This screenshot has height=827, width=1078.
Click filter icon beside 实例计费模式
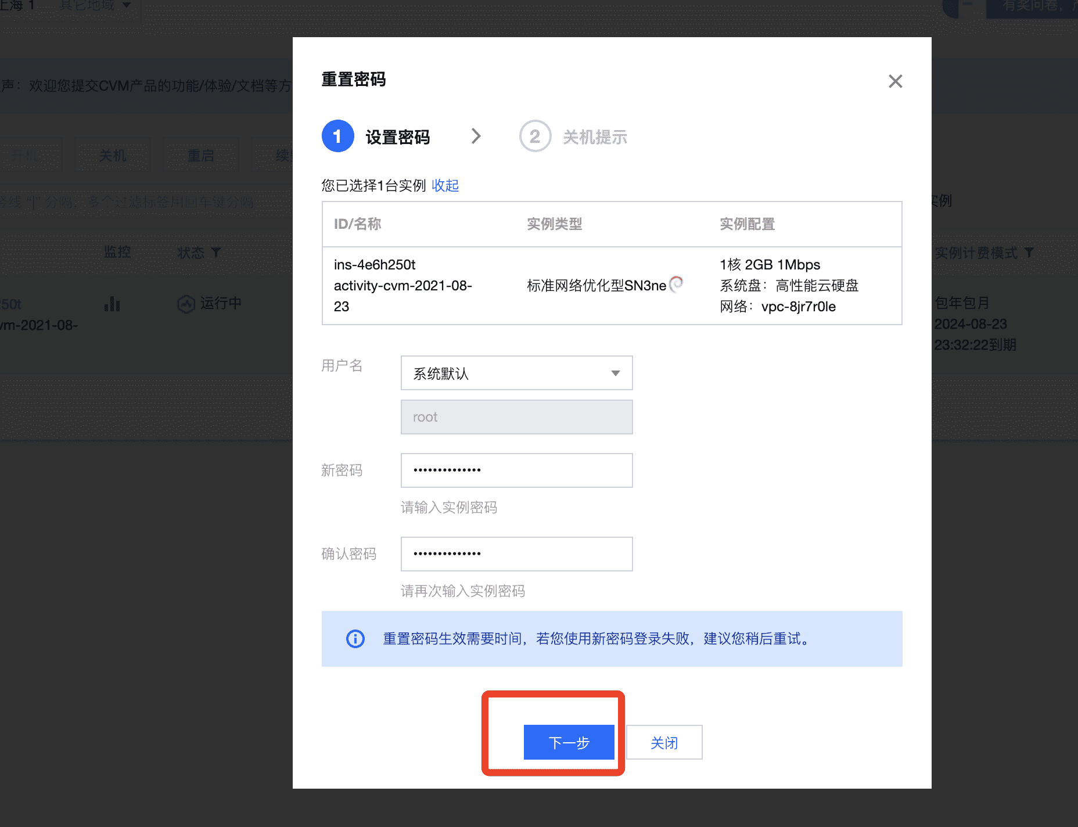pyautogui.click(x=1029, y=252)
